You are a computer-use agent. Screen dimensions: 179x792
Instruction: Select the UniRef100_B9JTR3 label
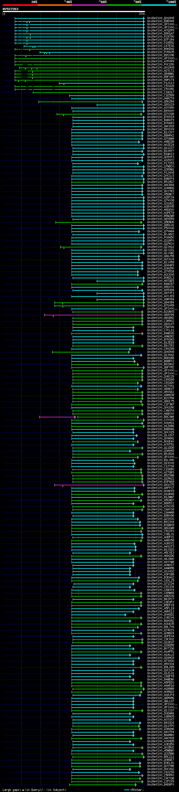click(x=161, y=346)
